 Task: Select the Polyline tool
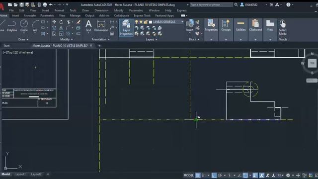click(12, 26)
